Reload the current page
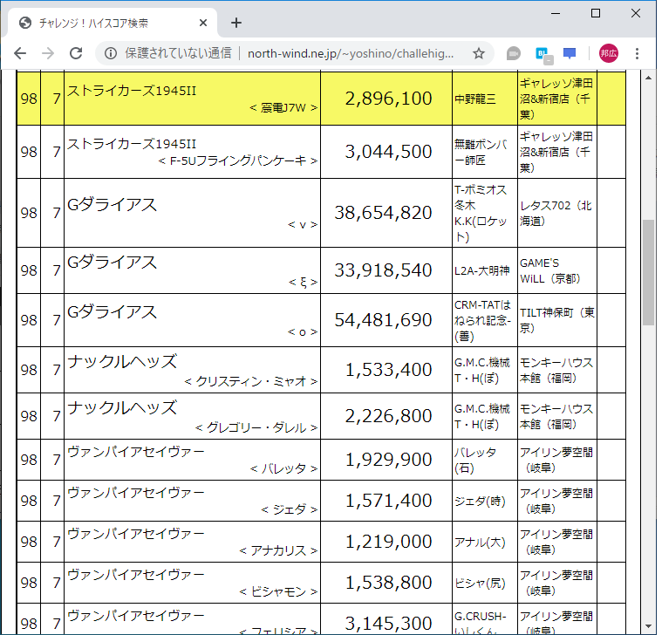The image size is (662, 635). tap(76, 53)
